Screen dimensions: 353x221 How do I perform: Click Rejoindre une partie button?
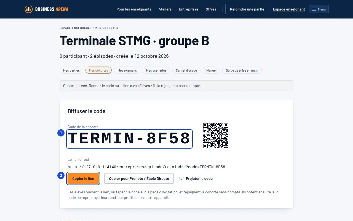pos(247,9)
